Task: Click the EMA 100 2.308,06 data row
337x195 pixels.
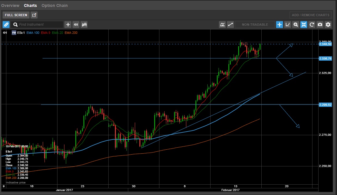Action: [17, 168]
